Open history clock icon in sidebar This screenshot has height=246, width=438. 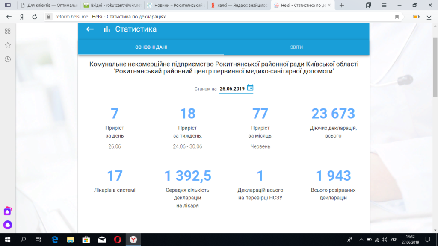[8, 59]
